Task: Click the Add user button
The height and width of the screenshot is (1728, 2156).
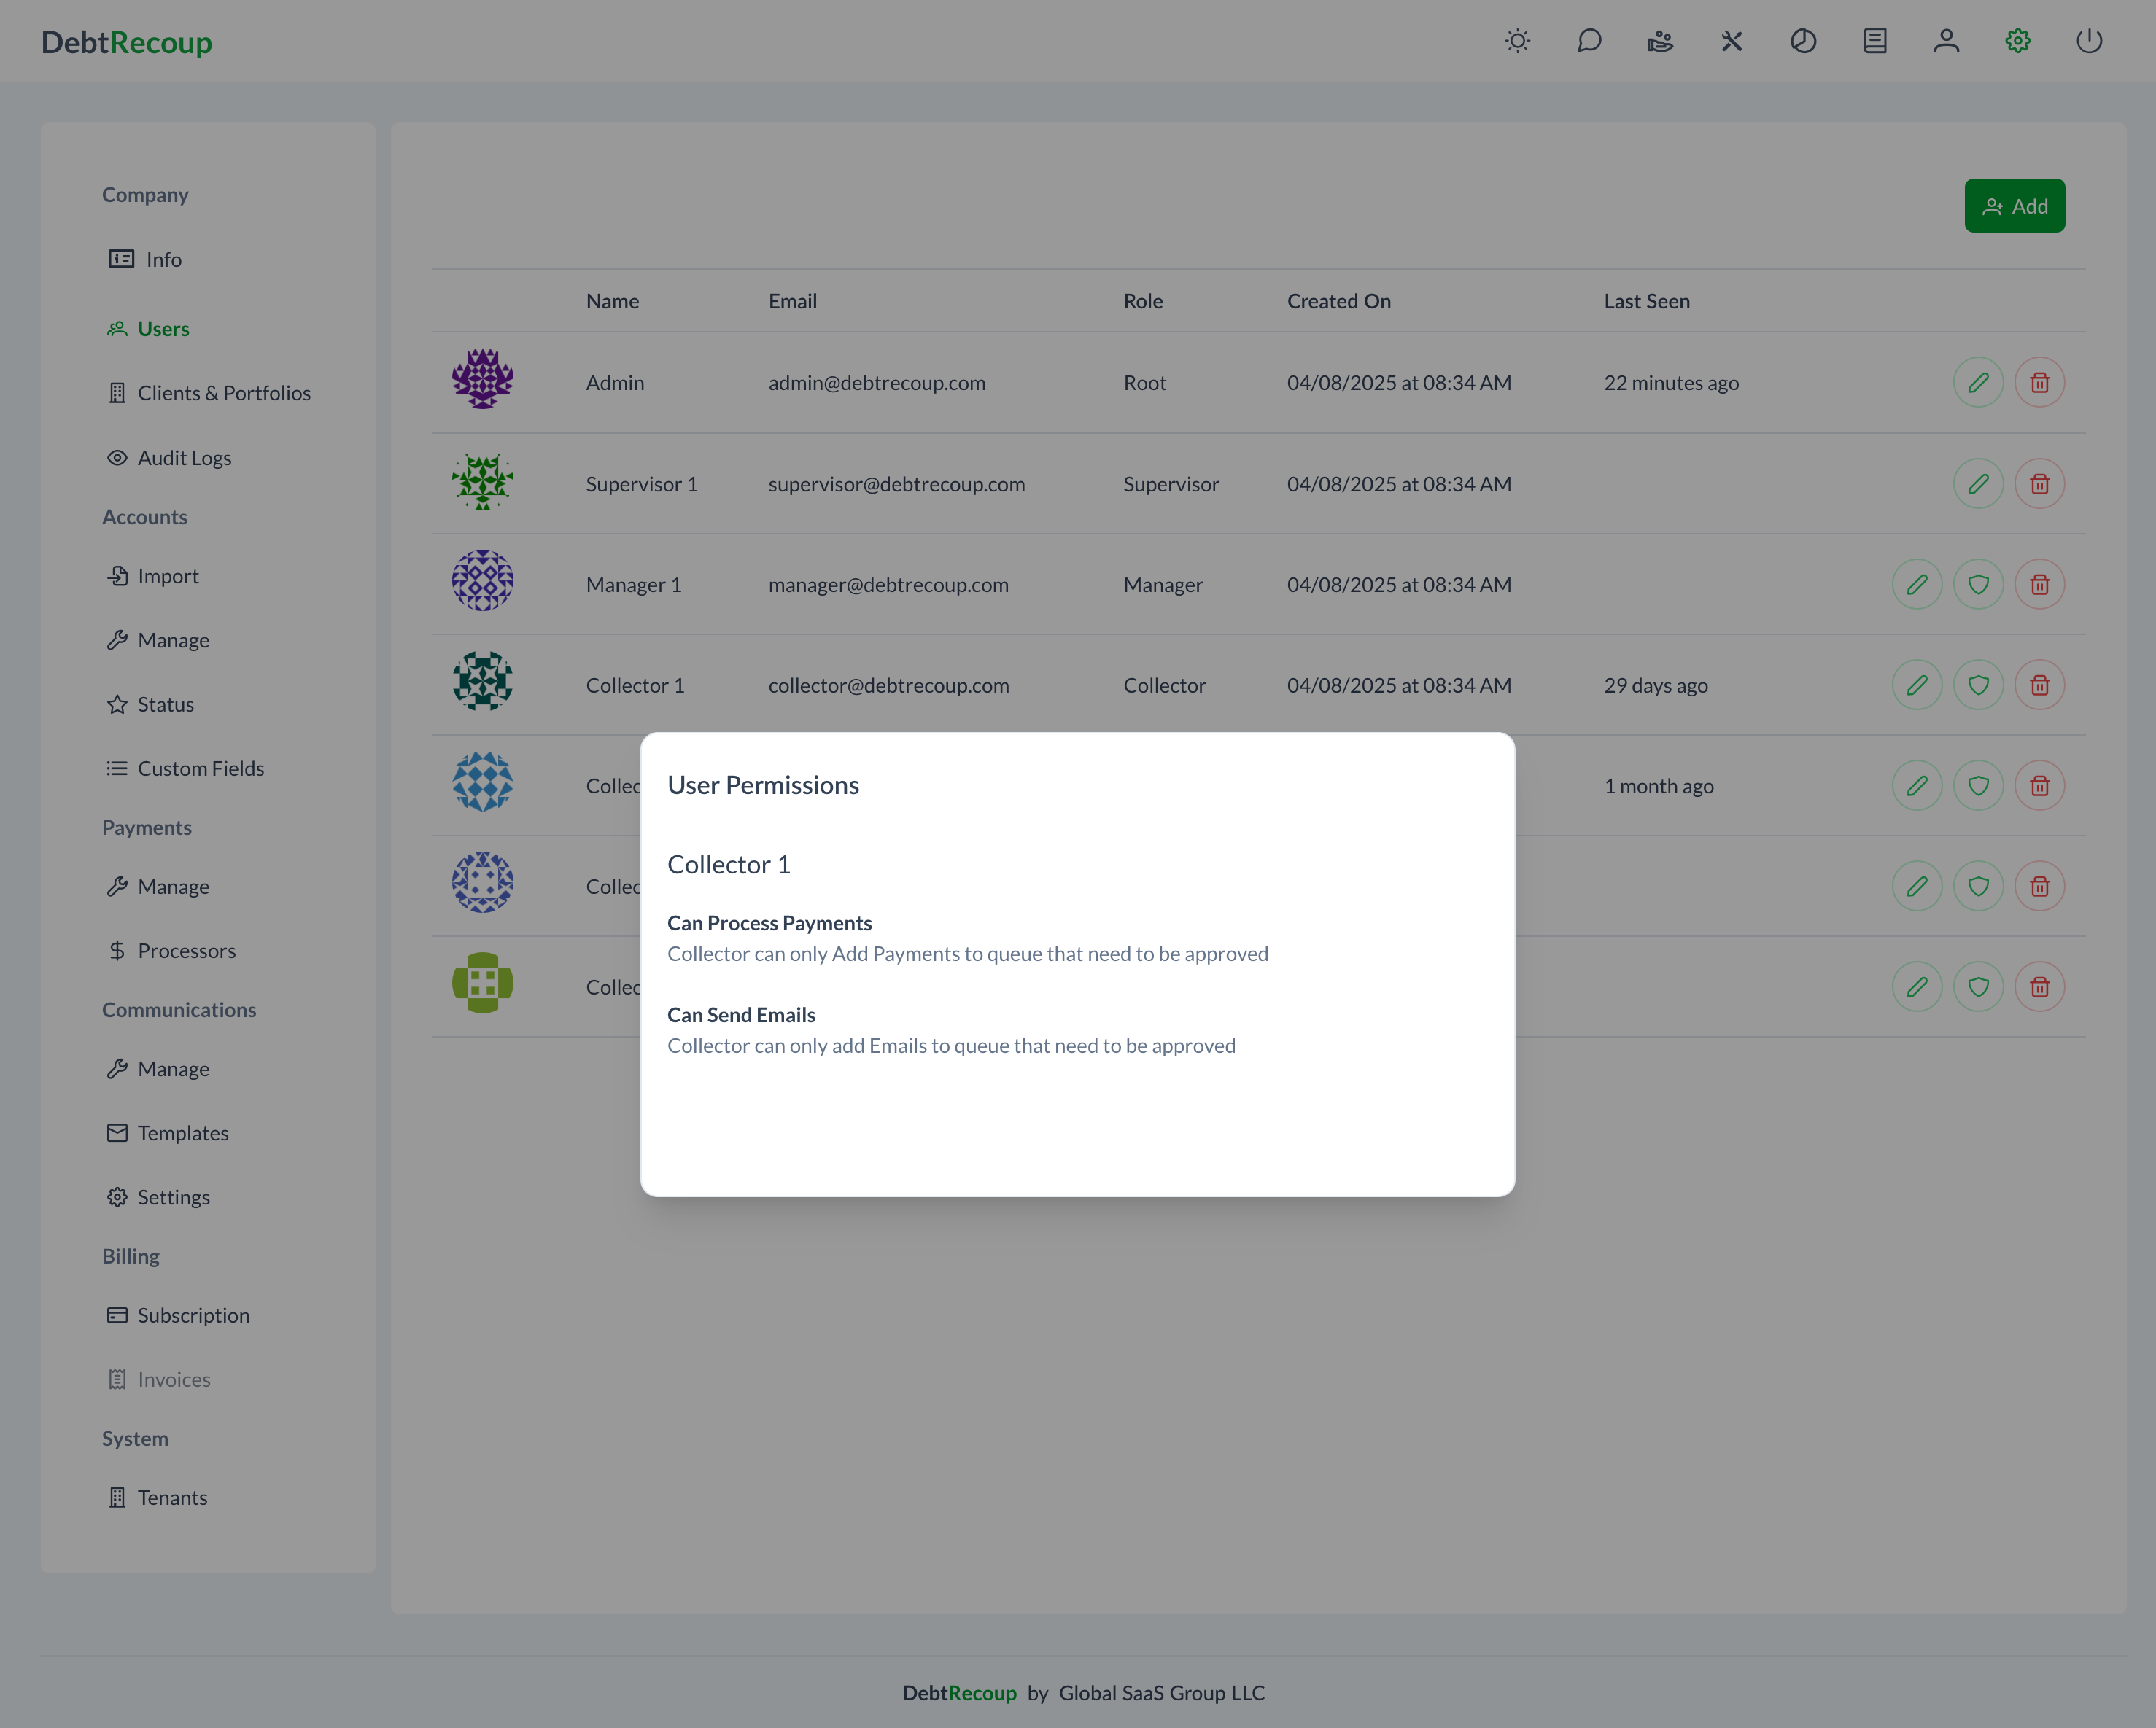Action: tap(2014, 206)
